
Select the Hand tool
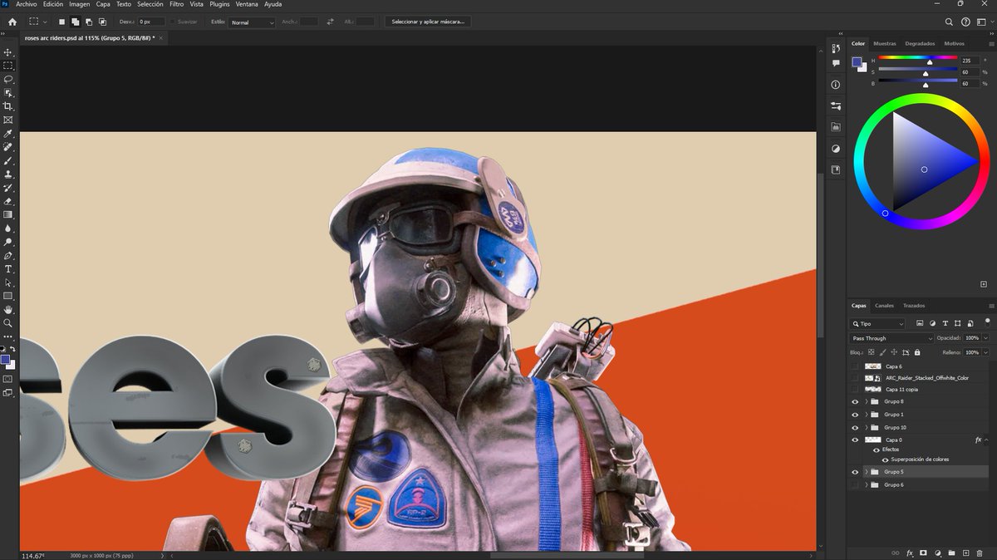click(x=8, y=309)
